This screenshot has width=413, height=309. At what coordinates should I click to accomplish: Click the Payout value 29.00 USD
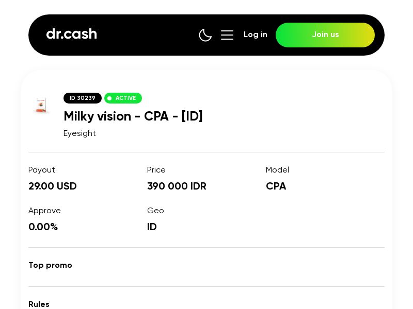click(52, 186)
